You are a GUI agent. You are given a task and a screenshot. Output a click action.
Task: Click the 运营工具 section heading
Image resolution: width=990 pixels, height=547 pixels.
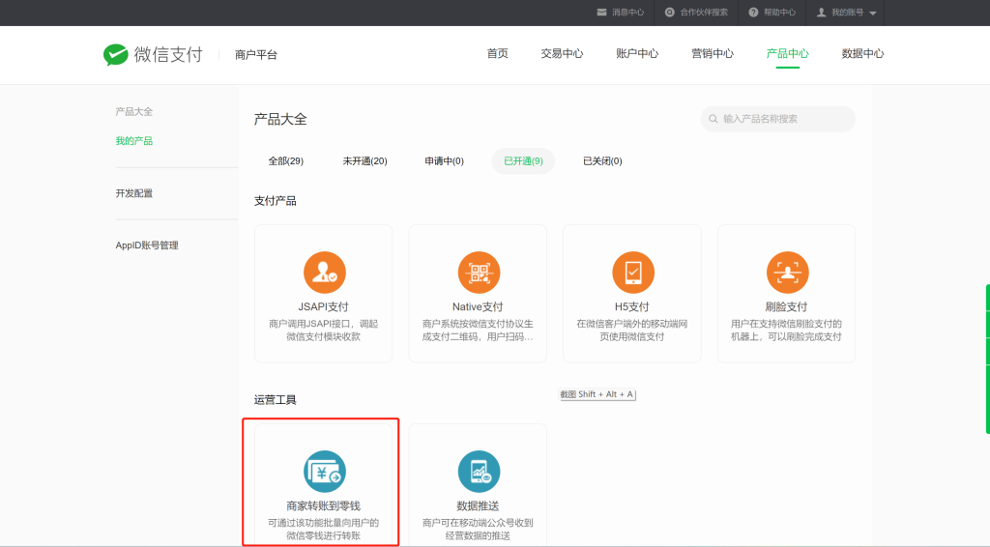tap(276, 399)
